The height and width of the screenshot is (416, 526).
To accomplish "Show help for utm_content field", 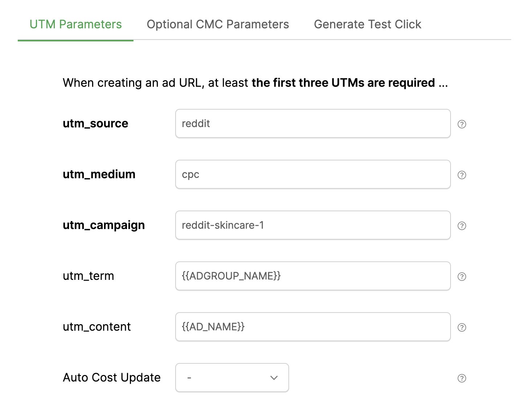I will (x=461, y=327).
